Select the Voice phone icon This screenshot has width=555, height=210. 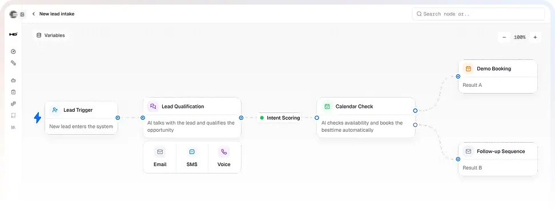[x=224, y=152]
